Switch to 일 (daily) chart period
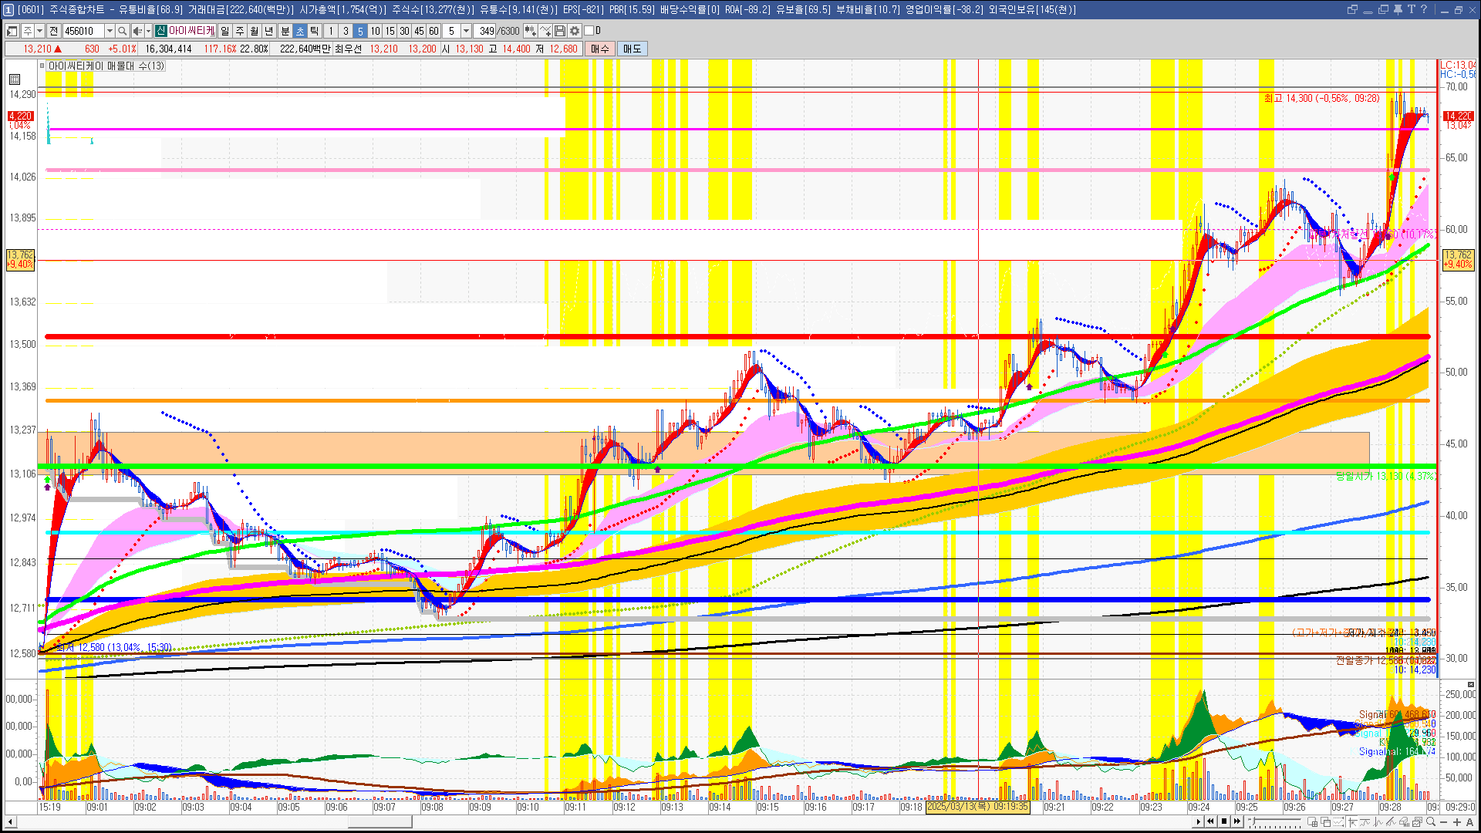 point(224,31)
